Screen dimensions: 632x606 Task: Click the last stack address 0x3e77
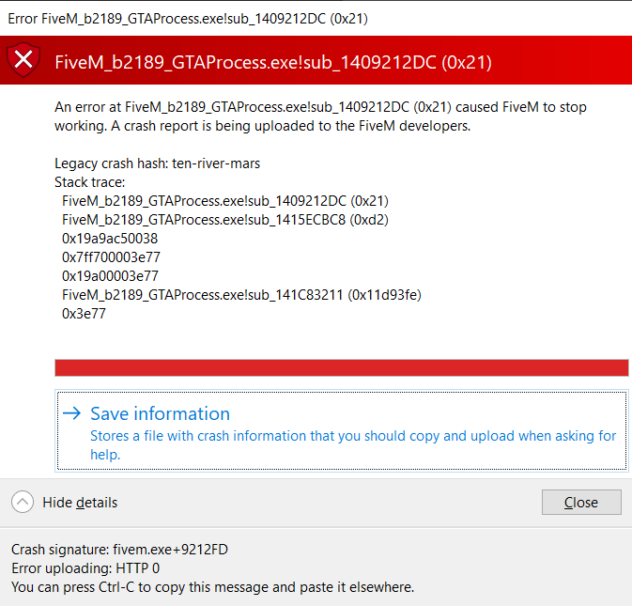[x=84, y=314]
